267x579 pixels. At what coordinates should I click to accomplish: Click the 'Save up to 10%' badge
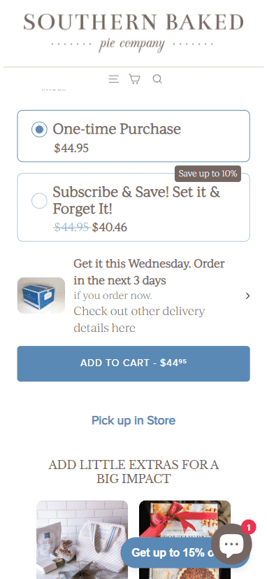[x=208, y=174]
